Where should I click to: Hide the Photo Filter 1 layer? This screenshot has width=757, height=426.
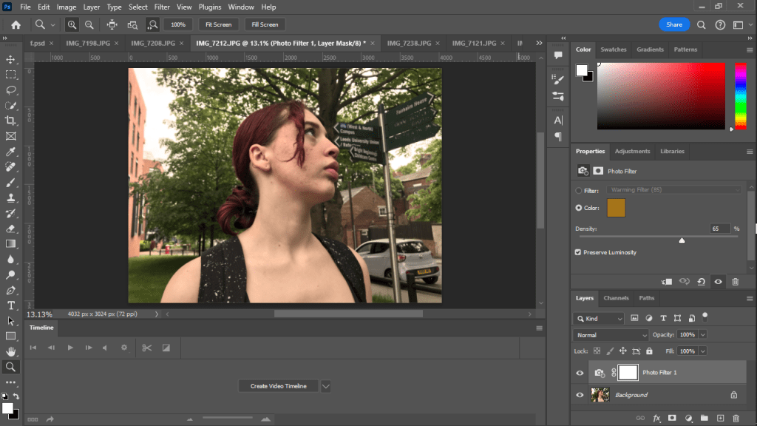[x=580, y=373]
